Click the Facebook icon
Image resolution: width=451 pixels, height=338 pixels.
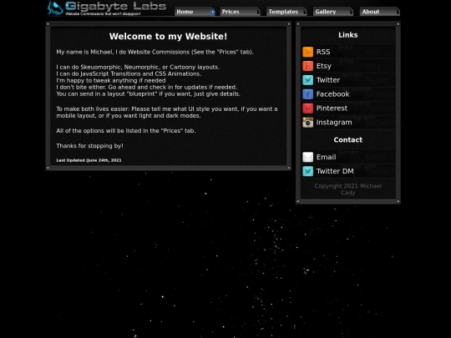coord(307,94)
